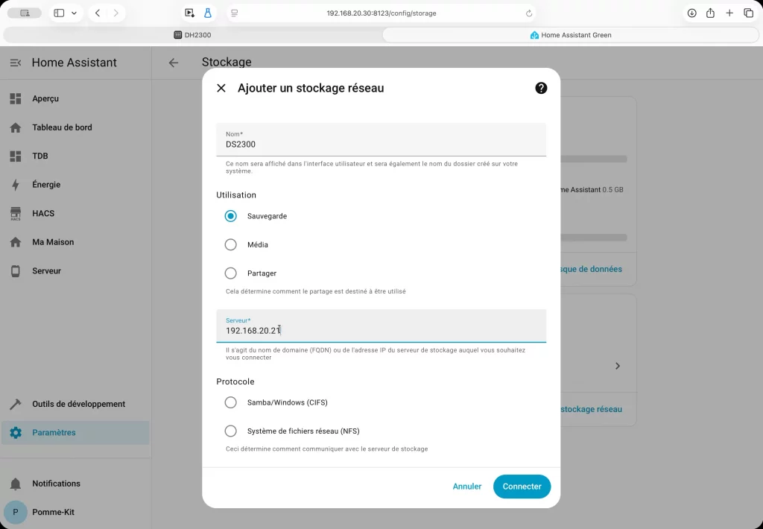Select the Samba/Windows (CIFS) protocol
This screenshot has height=529, width=763.
230,402
